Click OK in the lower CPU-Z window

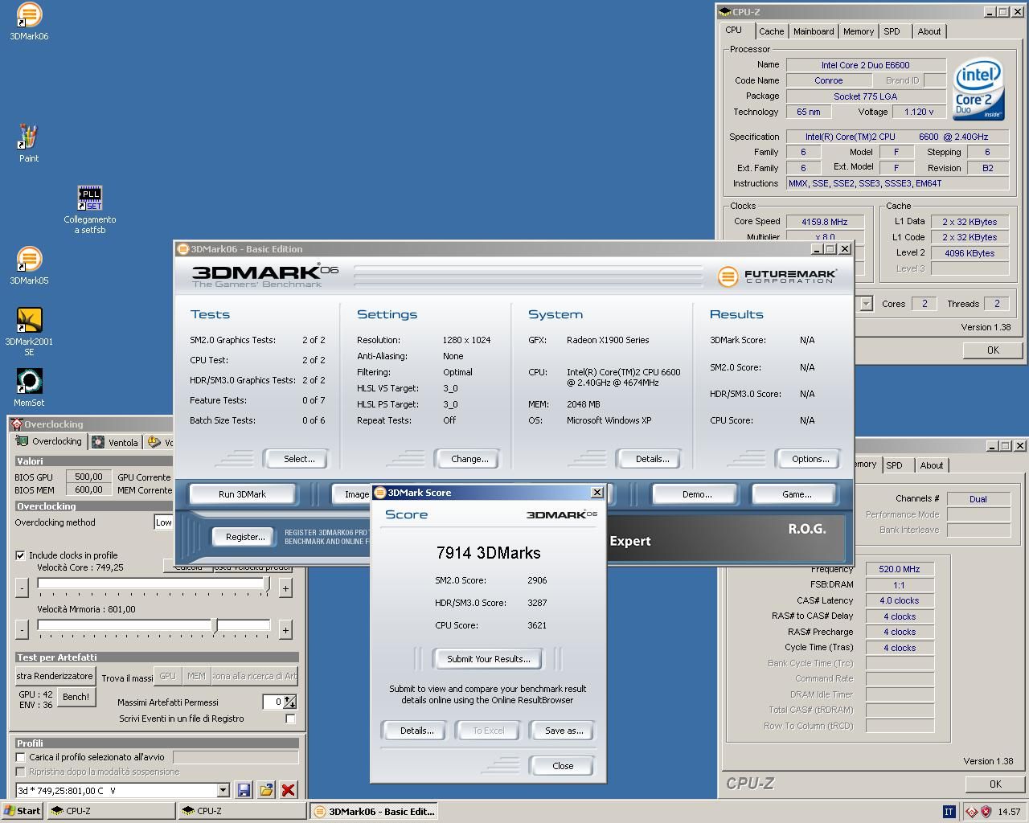[995, 784]
